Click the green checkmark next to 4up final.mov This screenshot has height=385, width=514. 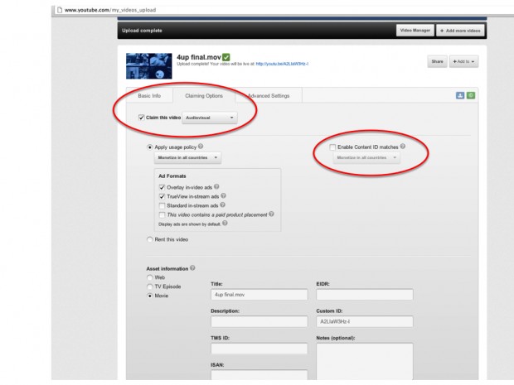tap(225, 57)
